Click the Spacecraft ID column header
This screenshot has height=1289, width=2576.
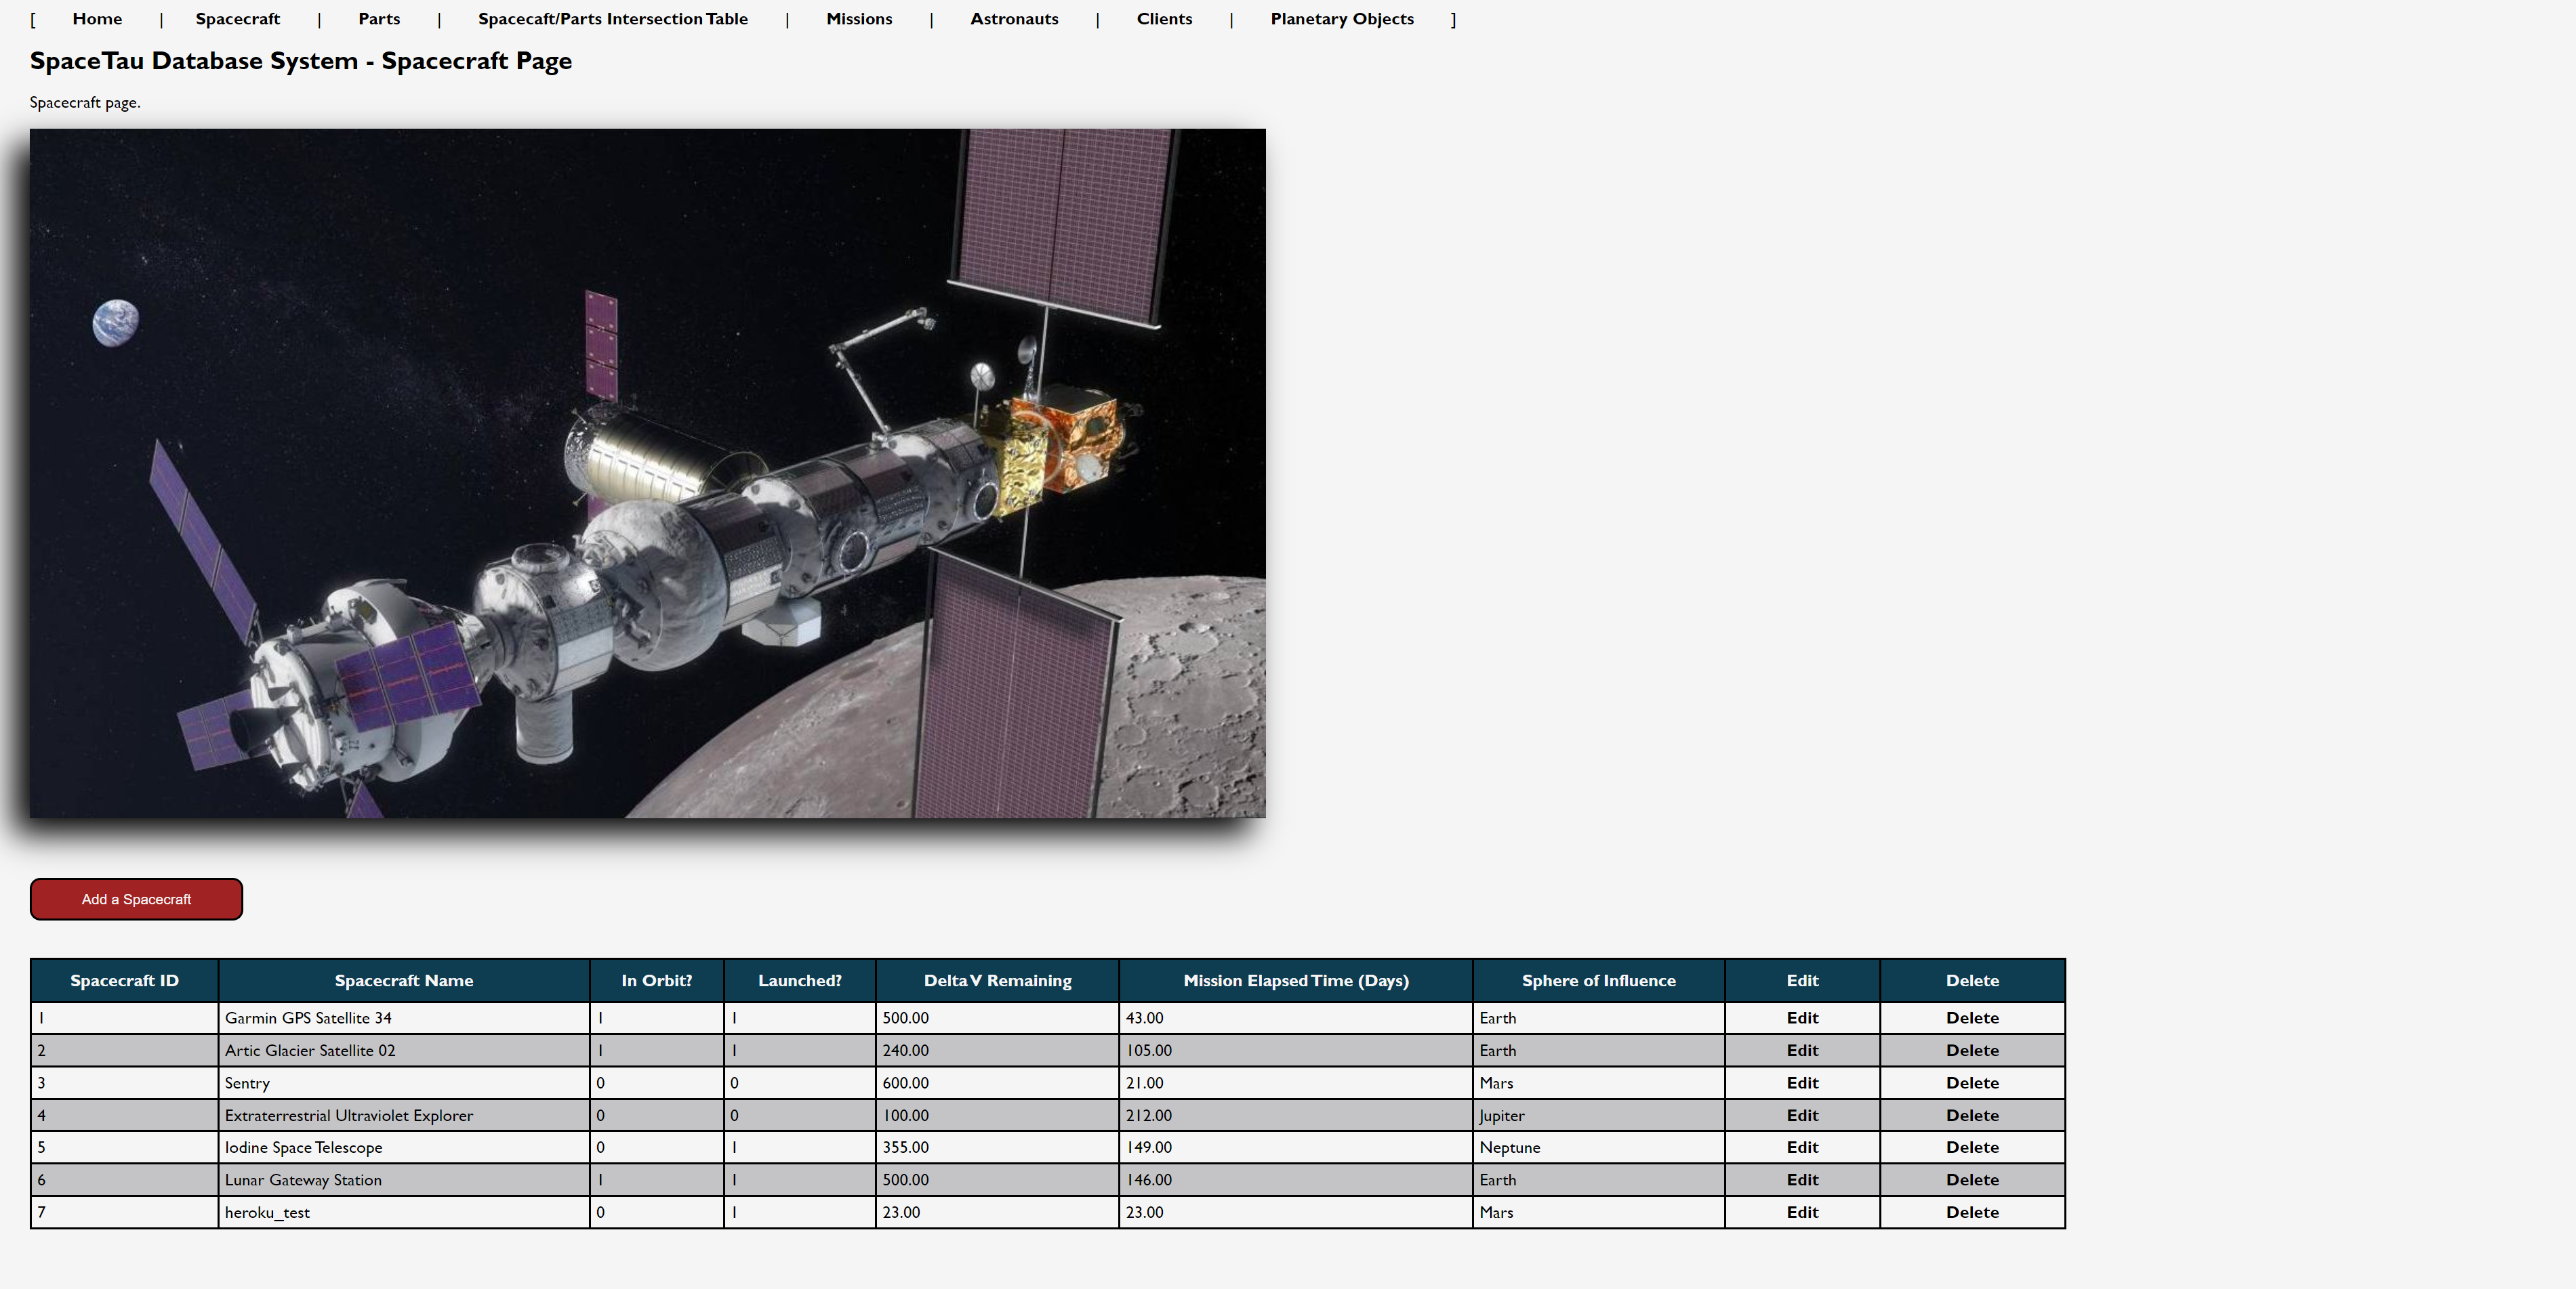(124, 981)
